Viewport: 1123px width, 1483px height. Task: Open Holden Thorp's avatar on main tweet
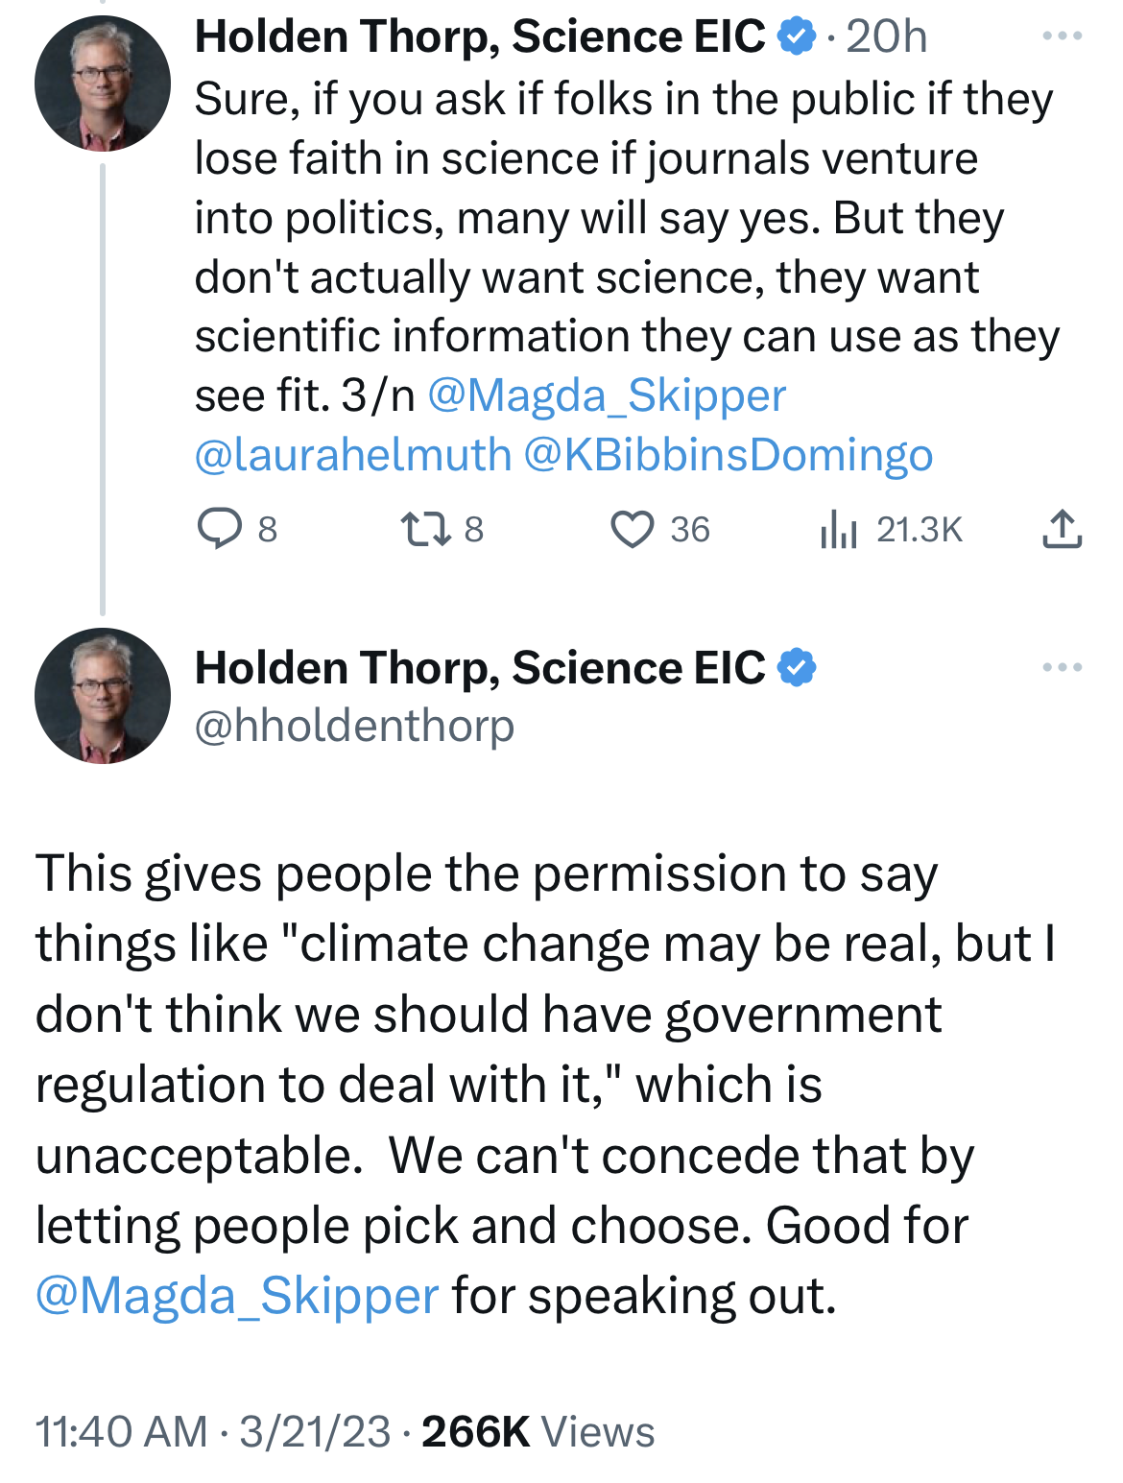(x=103, y=696)
